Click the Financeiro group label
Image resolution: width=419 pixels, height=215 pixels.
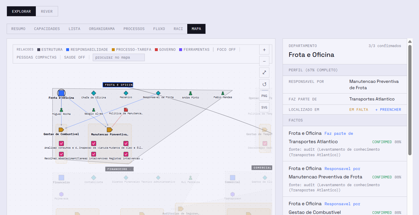pos(119,169)
